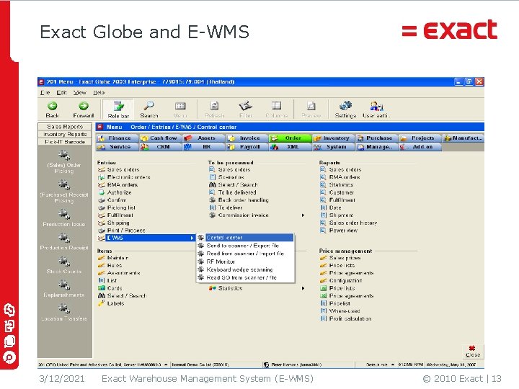The image size is (519, 389).
Task: Open Search magnifier in toolbar
Action: coord(148,106)
